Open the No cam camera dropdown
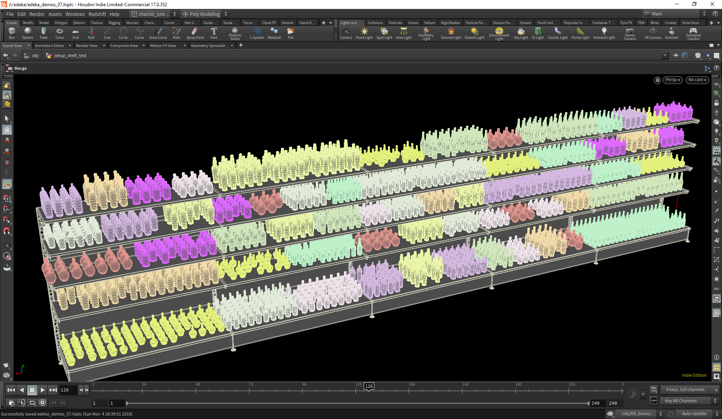This screenshot has width=722, height=419. pyautogui.click(x=697, y=80)
